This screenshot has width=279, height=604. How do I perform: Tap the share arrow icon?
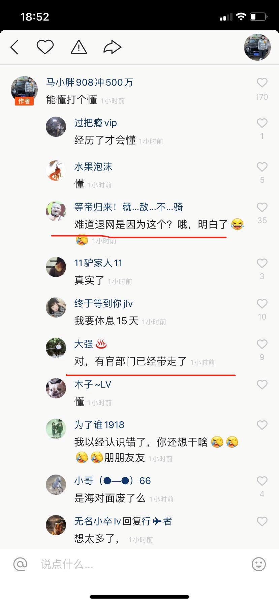112,47
